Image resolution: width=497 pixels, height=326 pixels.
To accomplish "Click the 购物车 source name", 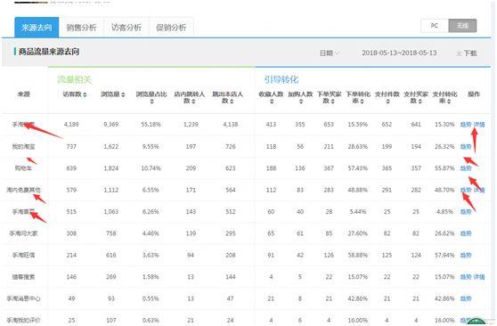I will (x=23, y=168).
